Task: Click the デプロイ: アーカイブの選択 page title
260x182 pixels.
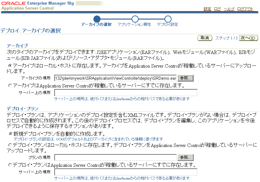Action: click(x=30, y=31)
